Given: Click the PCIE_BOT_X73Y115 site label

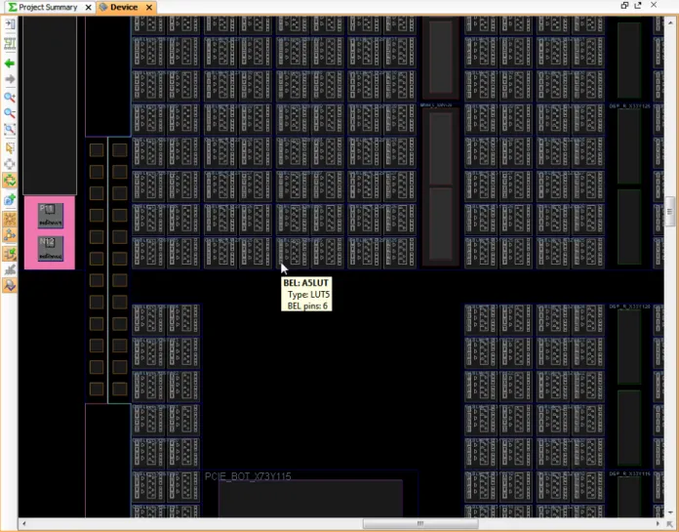Looking at the screenshot, I should pos(248,476).
